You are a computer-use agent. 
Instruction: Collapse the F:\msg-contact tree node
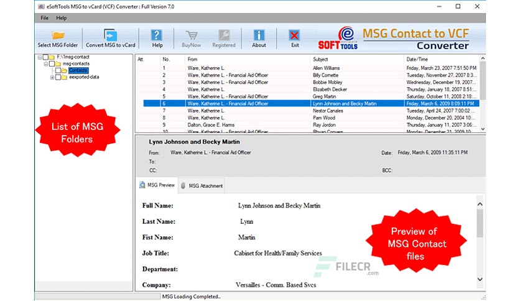tap(40, 57)
